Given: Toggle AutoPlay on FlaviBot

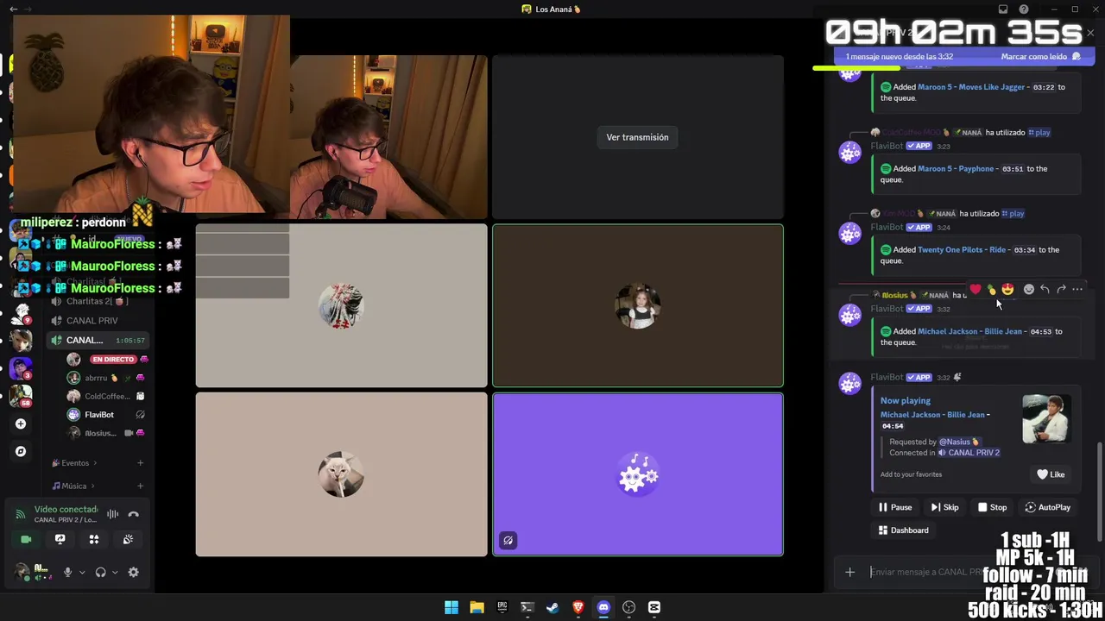Looking at the screenshot, I should 1047,507.
